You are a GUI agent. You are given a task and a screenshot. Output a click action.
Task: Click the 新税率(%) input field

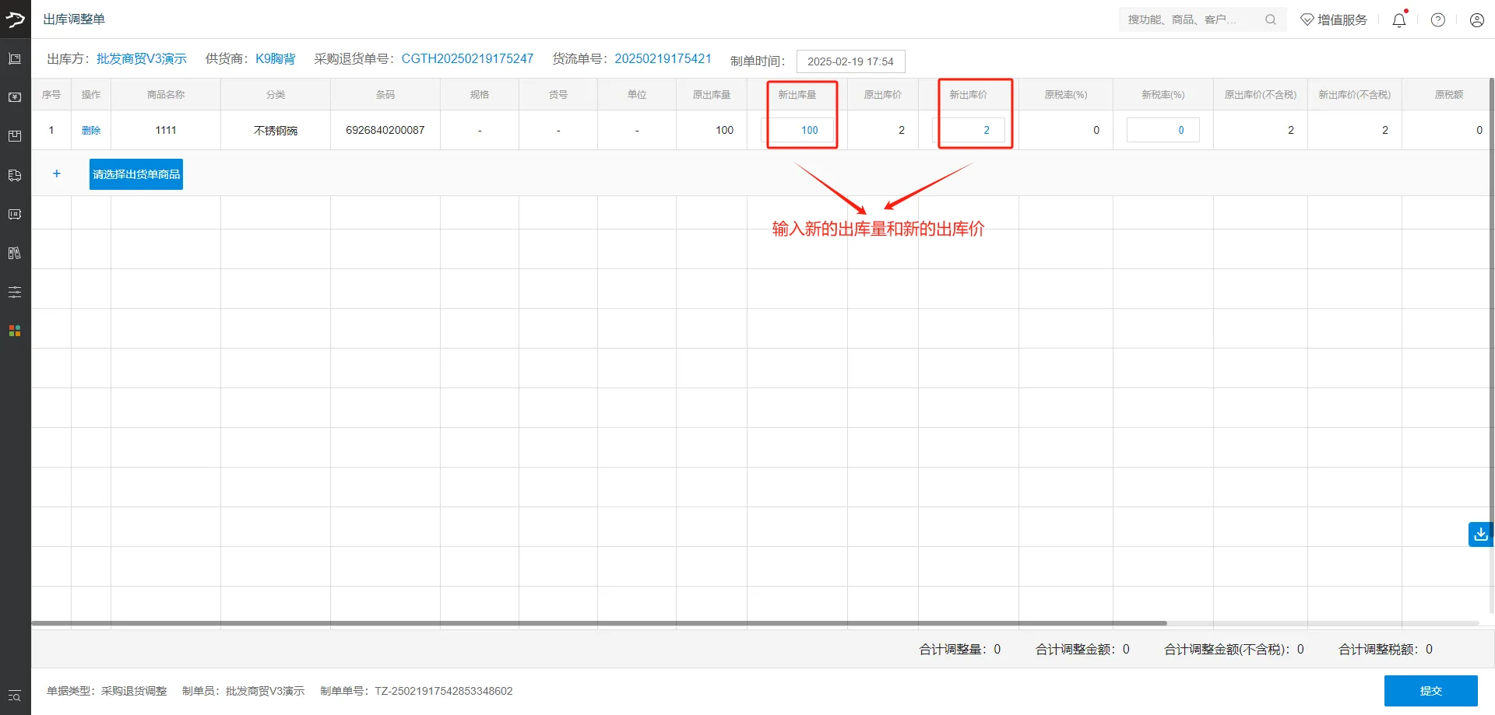pyautogui.click(x=1163, y=130)
